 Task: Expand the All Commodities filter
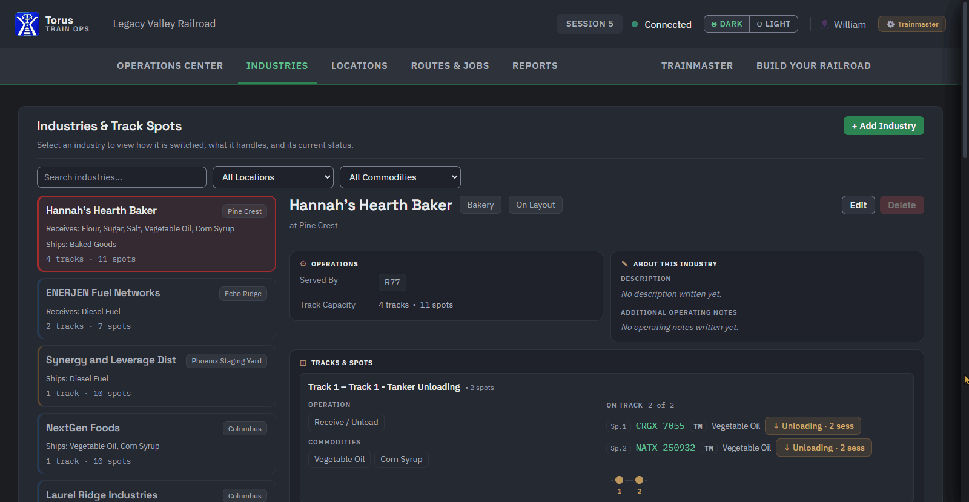(400, 177)
